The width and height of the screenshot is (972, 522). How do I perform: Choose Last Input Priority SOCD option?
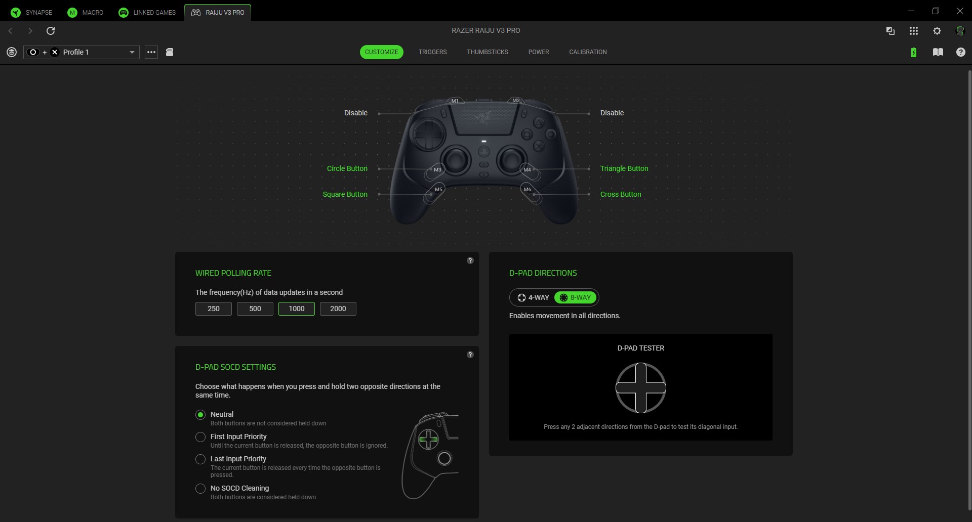(x=200, y=459)
